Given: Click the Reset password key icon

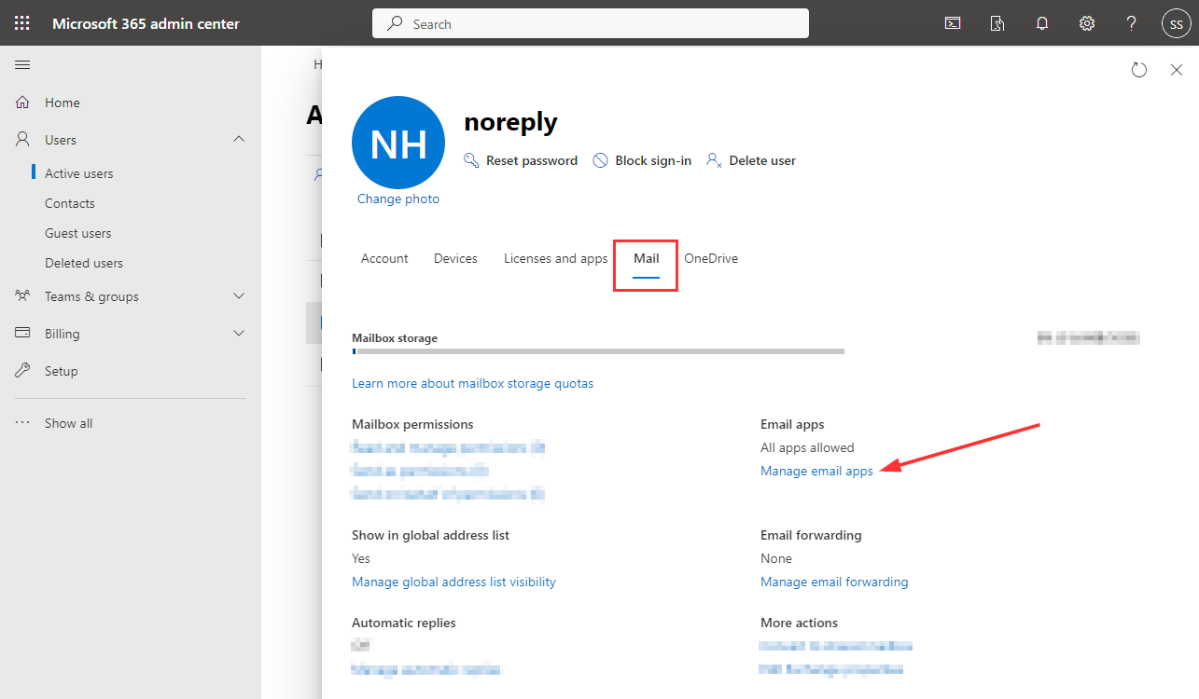Looking at the screenshot, I should (x=471, y=160).
